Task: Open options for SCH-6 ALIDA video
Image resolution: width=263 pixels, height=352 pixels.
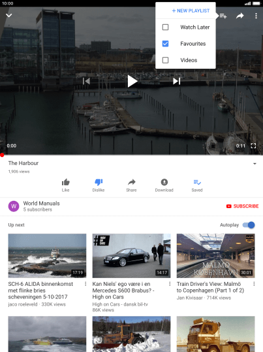Action: 85,284
